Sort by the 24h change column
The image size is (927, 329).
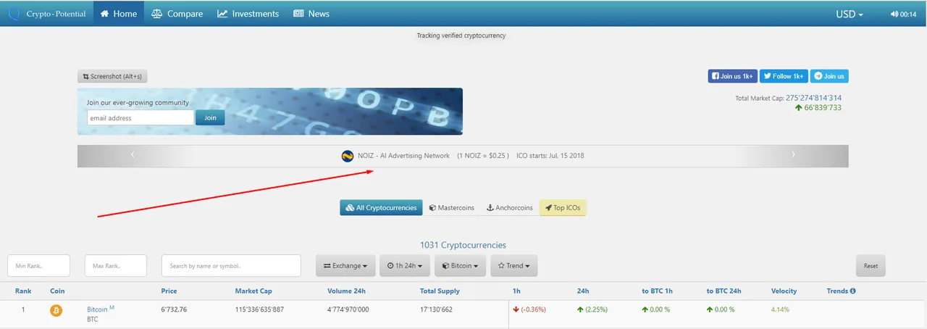(582, 291)
